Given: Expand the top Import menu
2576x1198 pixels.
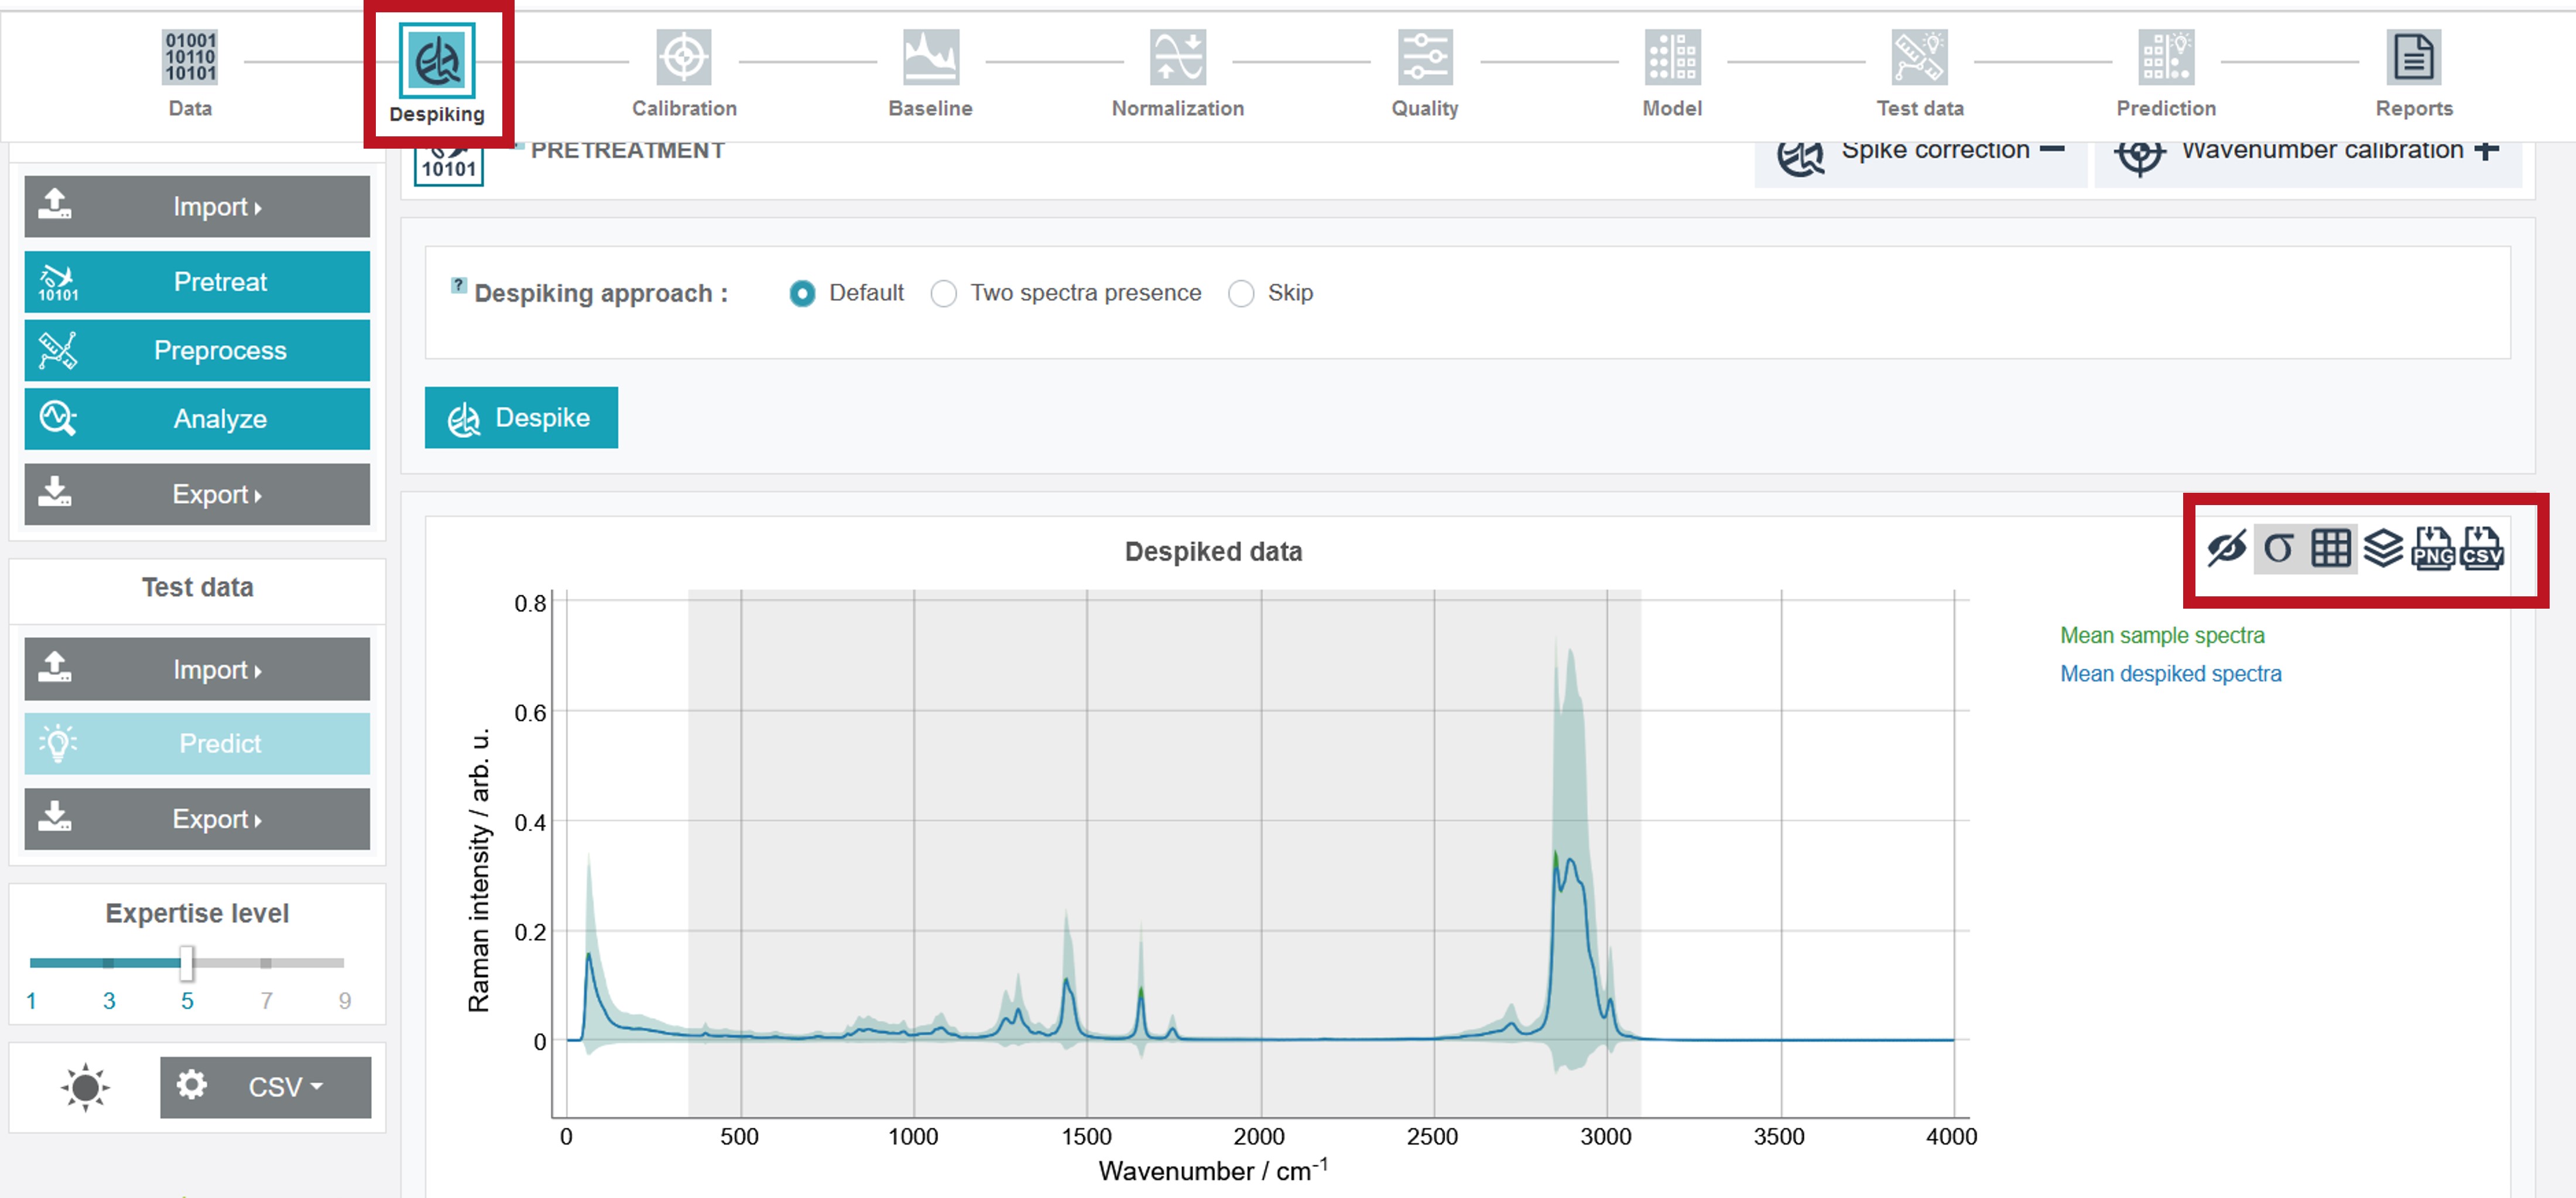Looking at the screenshot, I should pyautogui.click(x=197, y=207).
